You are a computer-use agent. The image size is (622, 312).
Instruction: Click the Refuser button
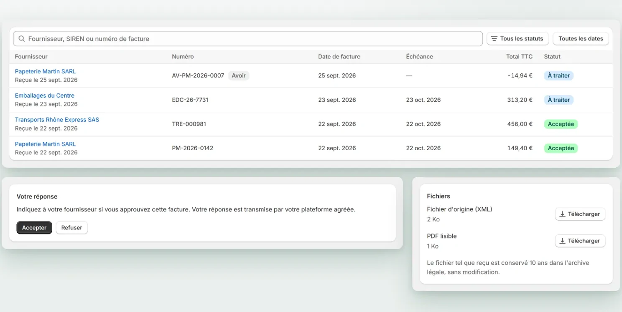coord(72,228)
